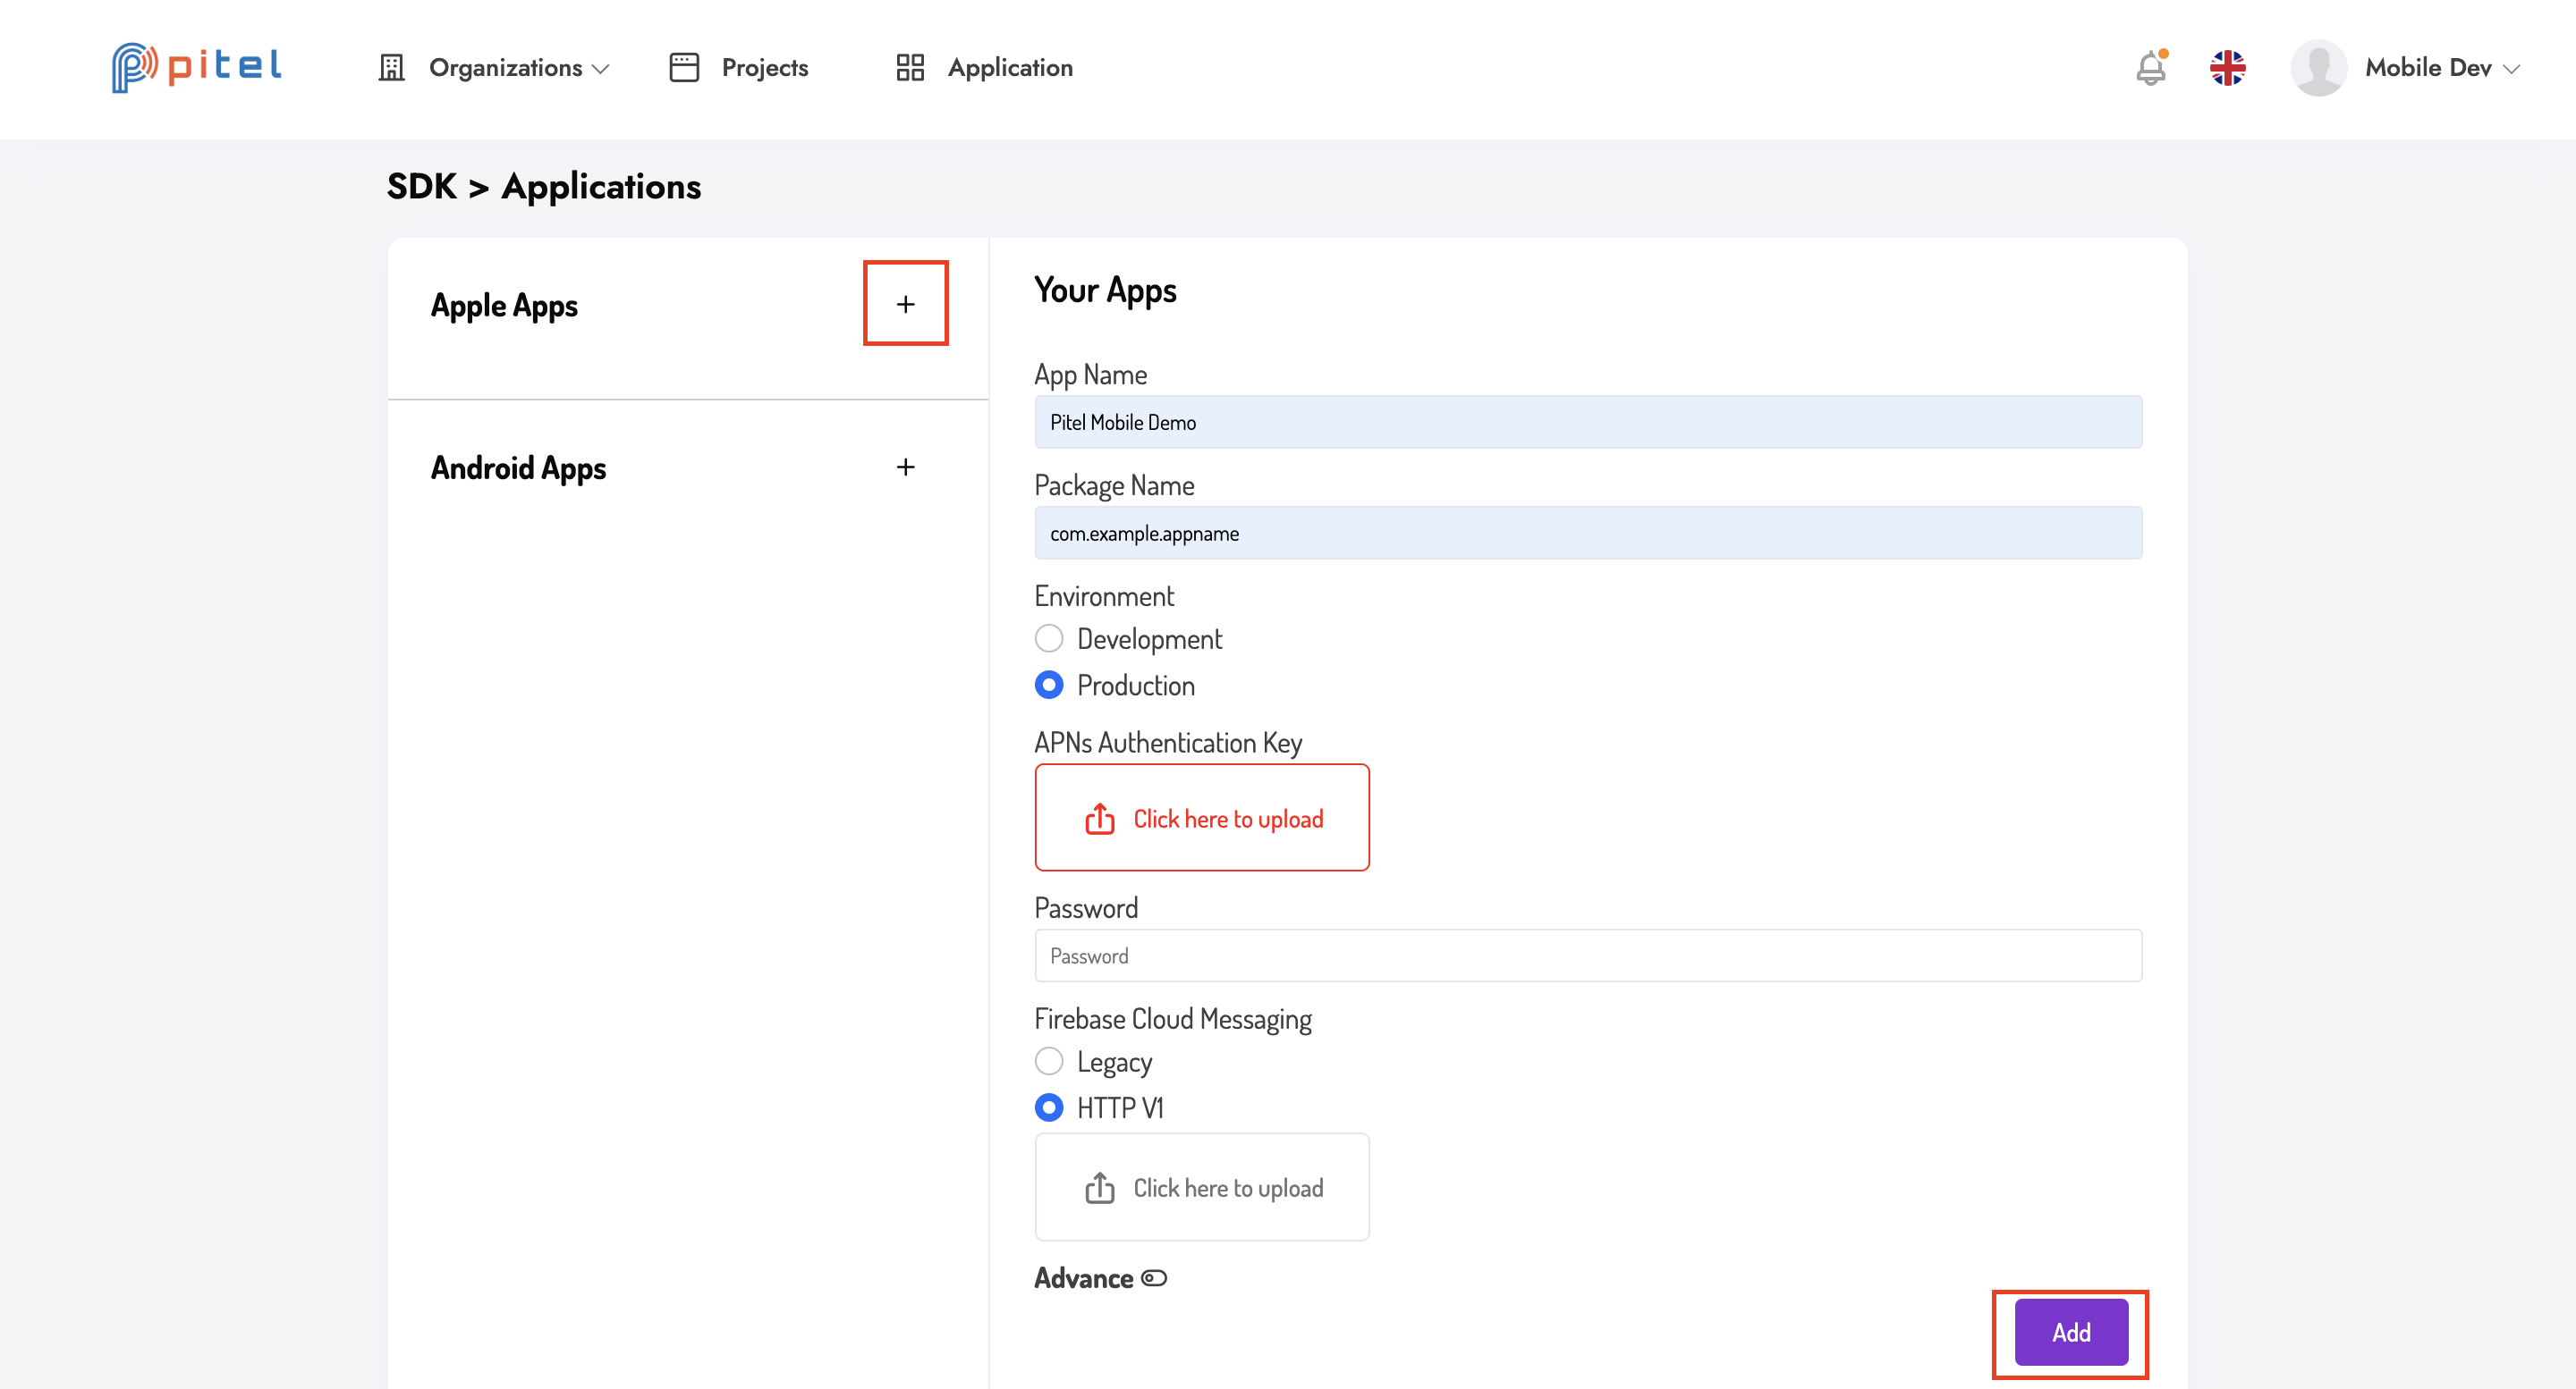Select the Legacy Firebase Cloud Messaging option

pos(1047,1061)
